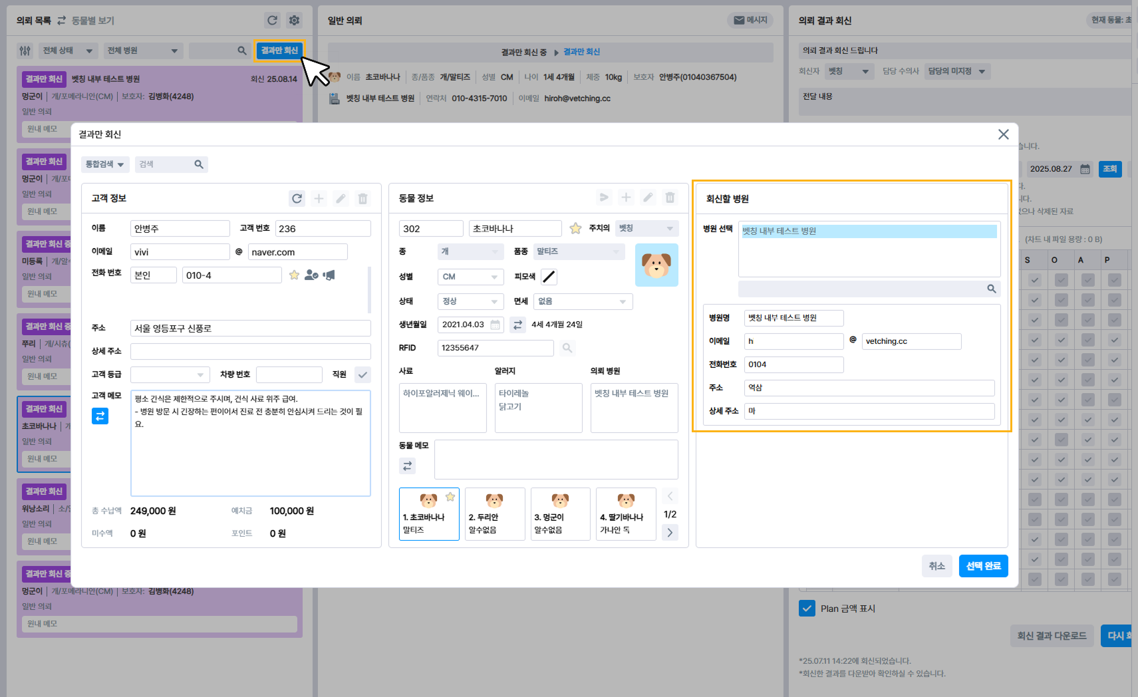The height and width of the screenshot is (697, 1138).
Task: Search hospitals with the magnifier in 회신할 병원
Action: [992, 289]
